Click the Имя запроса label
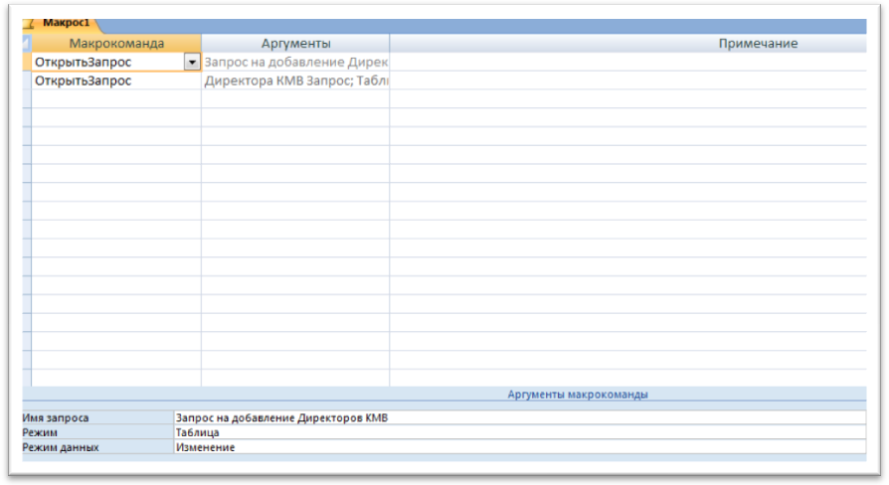Screen dimensions: 889x485 point(56,417)
